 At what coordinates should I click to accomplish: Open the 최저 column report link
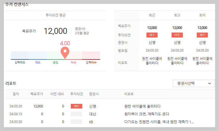point(202,61)
